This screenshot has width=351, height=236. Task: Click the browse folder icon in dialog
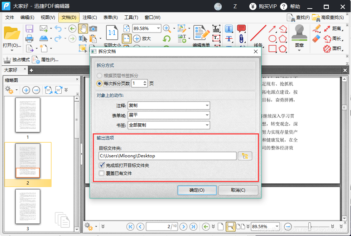click(245, 156)
